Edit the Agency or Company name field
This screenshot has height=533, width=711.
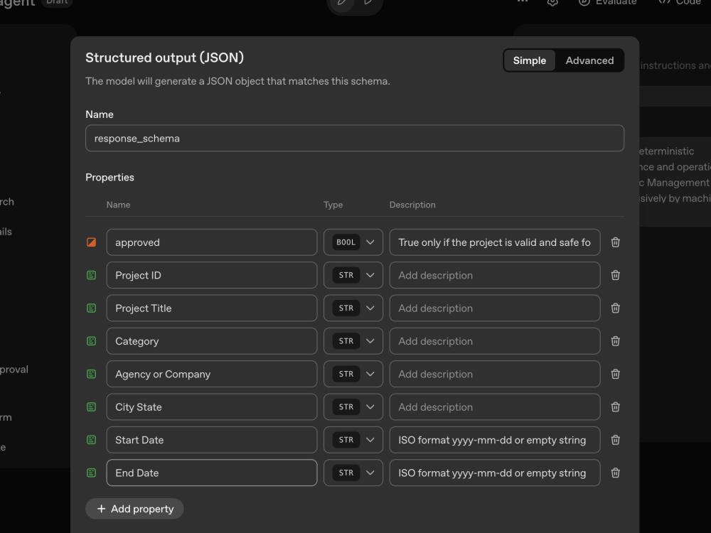(212, 374)
